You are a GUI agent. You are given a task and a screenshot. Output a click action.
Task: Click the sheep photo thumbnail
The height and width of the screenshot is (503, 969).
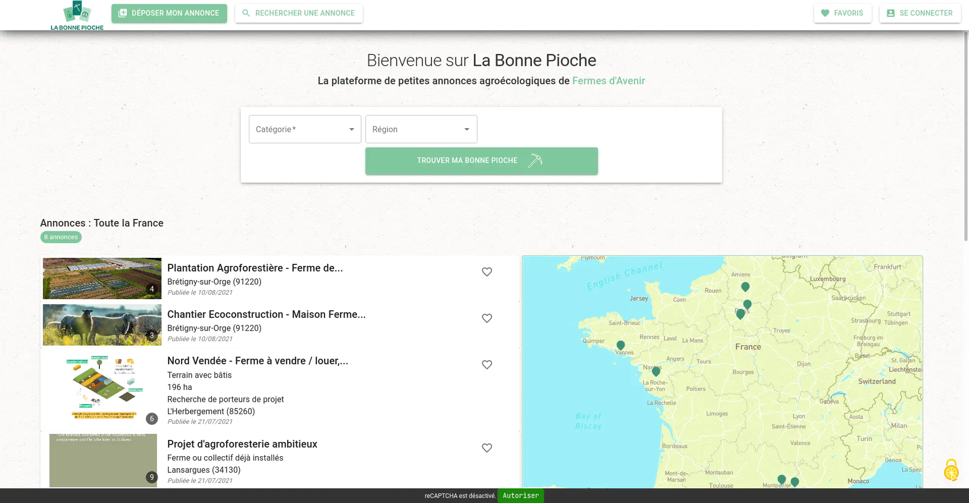tap(102, 325)
